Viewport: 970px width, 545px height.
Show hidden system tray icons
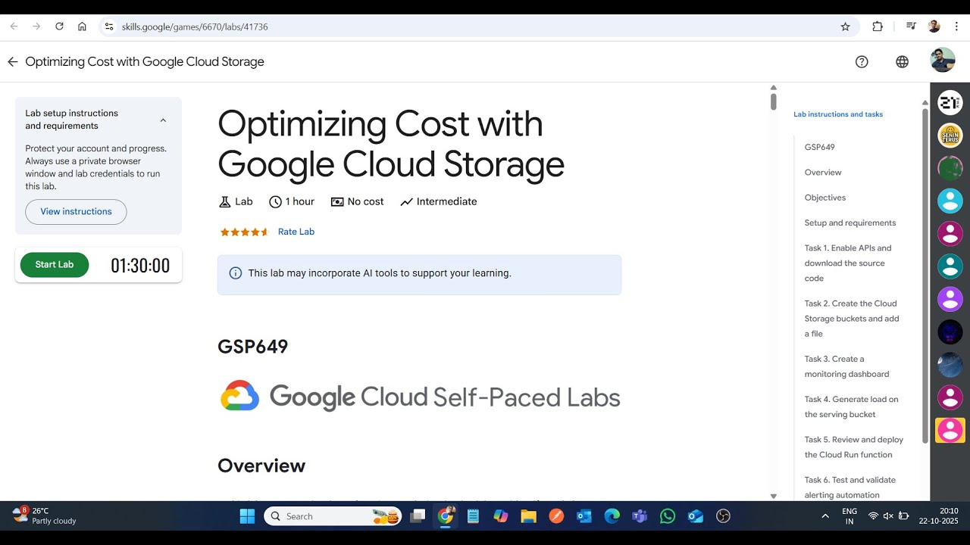(x=825, y=516)
